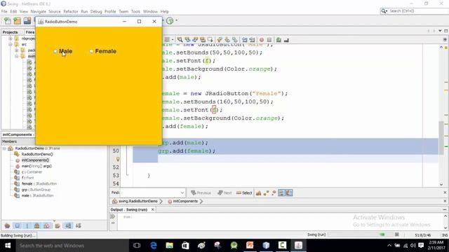Click the New Project toolbar icon
This screenshot has height=252, width=449.
coord(17,21)
